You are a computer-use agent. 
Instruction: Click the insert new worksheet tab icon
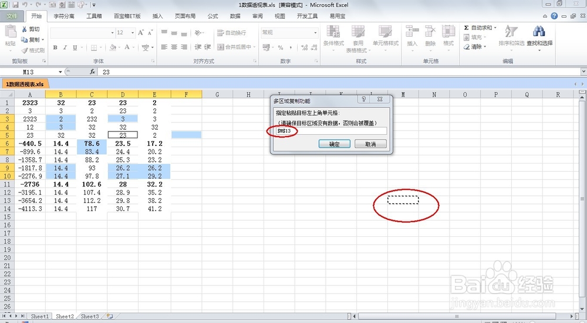[110, 317]
